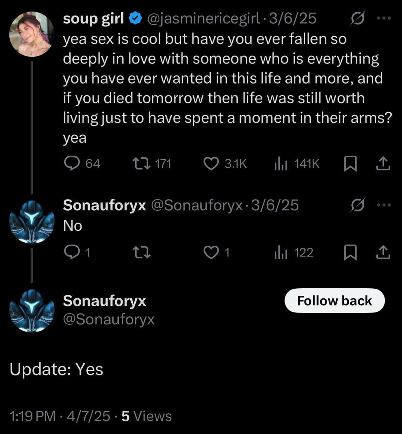Open more options on Sonauforyx's reply
This screenshot has width=402, height=434.
click(384, 205)
